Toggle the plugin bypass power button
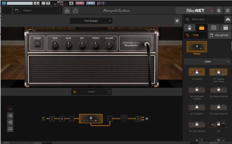 coord(4,3)
